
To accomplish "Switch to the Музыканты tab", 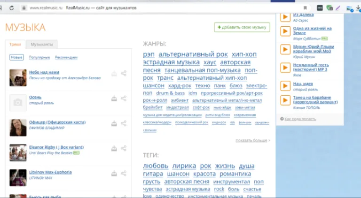I will [x=42, y=44].
